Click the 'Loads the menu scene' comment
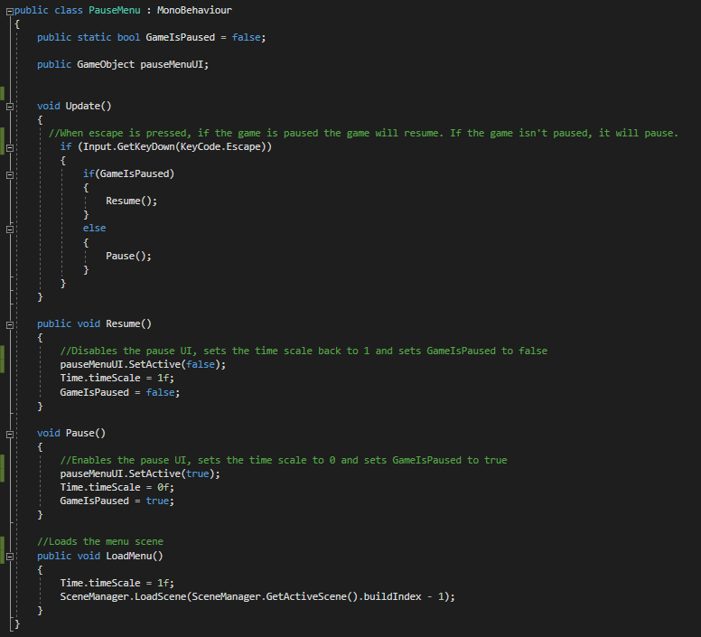The width and height of the screenshot is (701, 637). coord(100,542)
